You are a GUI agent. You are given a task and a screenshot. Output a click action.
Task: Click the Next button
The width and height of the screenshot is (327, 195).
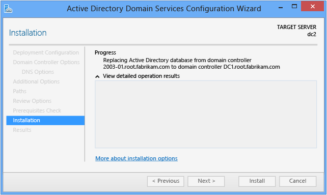click(x=206, y=181)
